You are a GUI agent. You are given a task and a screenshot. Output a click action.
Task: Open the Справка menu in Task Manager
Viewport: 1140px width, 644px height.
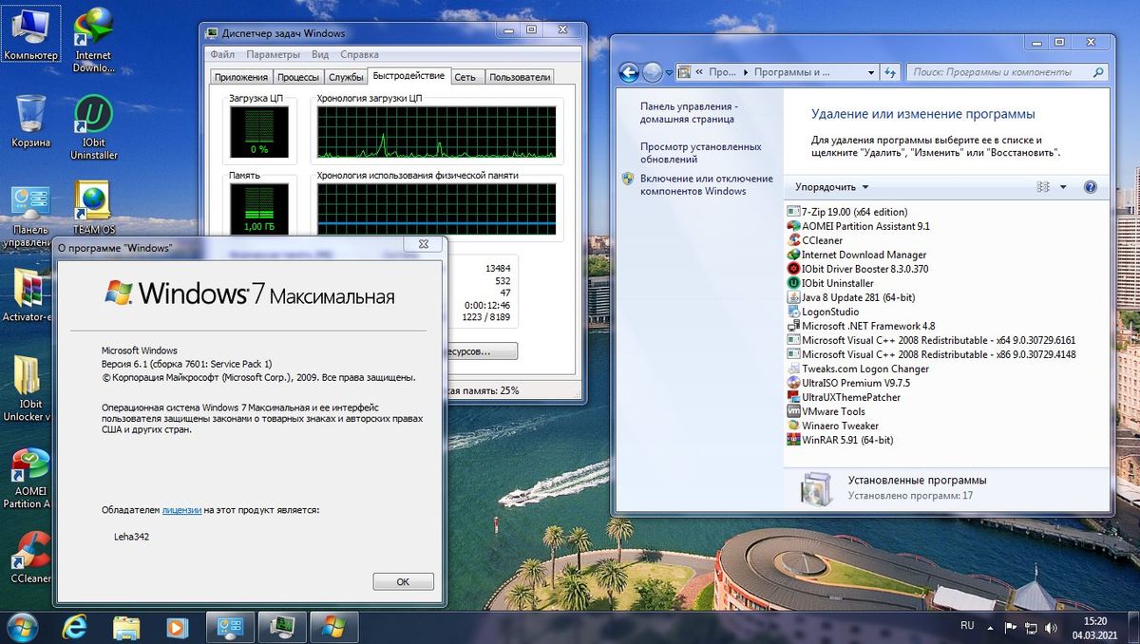tap(359, 54)
